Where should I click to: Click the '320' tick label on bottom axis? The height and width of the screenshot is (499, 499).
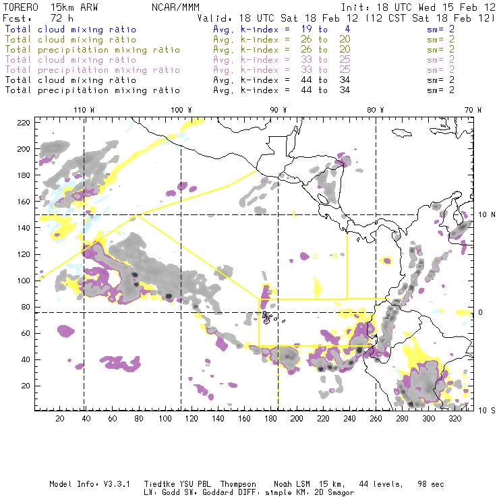point(455,419)
